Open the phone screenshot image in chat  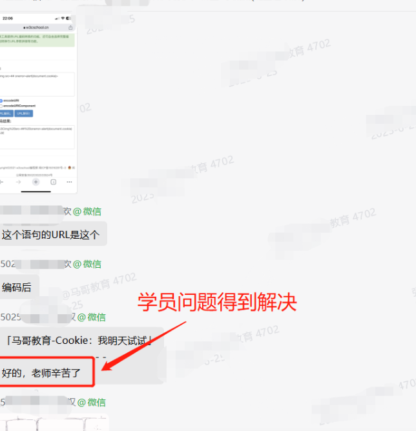point(38,103)
